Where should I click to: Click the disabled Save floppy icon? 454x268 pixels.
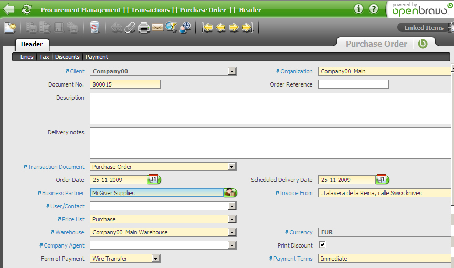tap(59, 27)
